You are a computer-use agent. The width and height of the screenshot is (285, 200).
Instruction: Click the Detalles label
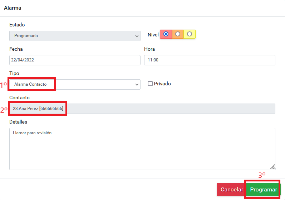18,122
